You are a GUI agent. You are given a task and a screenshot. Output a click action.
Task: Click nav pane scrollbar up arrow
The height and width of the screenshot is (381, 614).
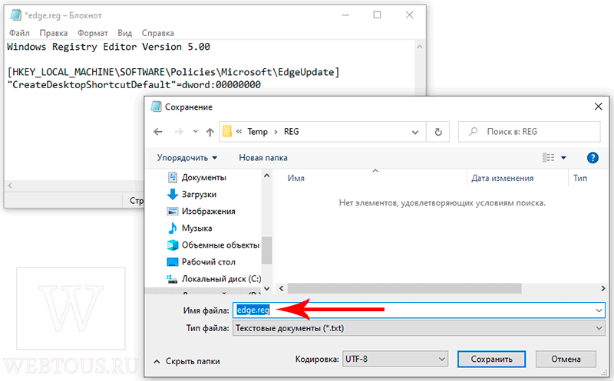267,176
